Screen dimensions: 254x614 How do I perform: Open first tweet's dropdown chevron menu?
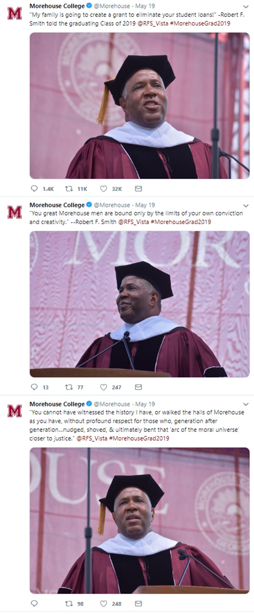tap(246, 7)
